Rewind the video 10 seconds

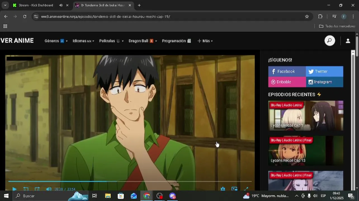[x=26, y=189]
